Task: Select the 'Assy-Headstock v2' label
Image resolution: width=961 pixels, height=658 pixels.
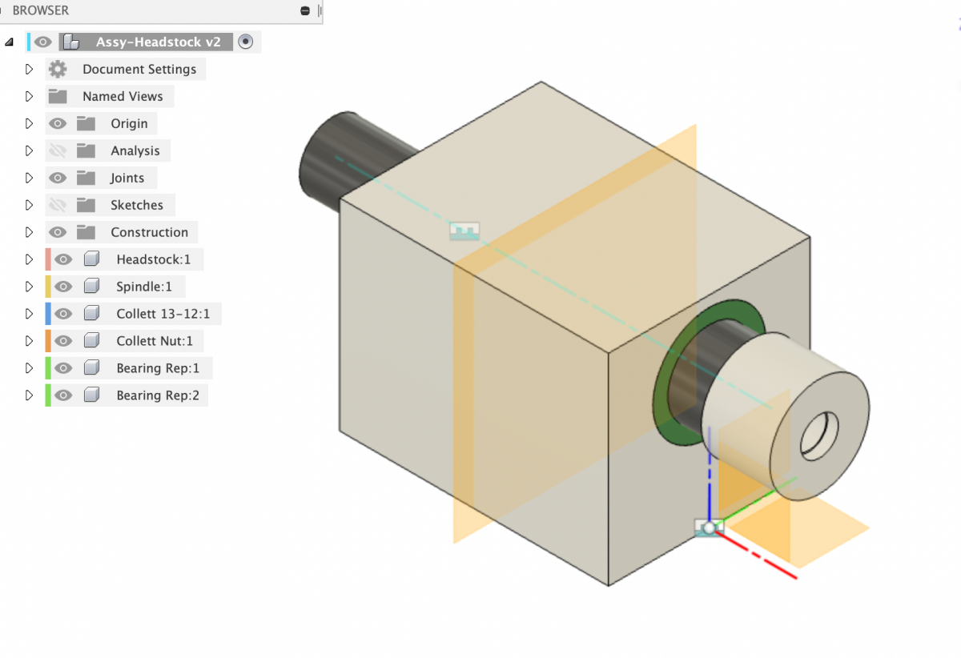Action: pos(159,42)
